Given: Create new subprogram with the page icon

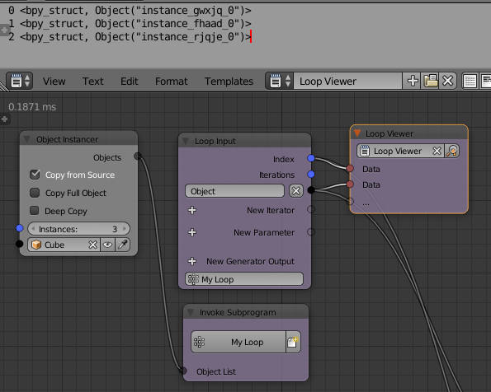Looking at the screenshot, I should [293, 342].
